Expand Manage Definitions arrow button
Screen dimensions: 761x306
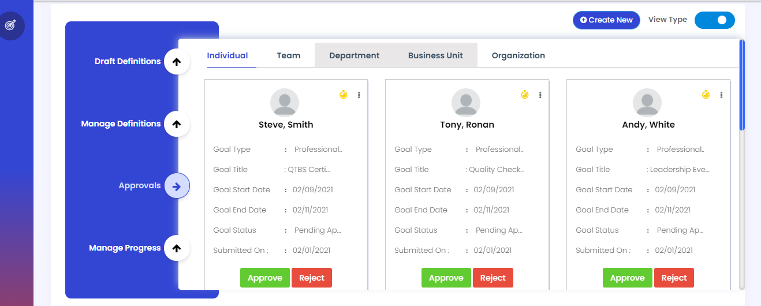pyautogui.click(x=177, y=124)
